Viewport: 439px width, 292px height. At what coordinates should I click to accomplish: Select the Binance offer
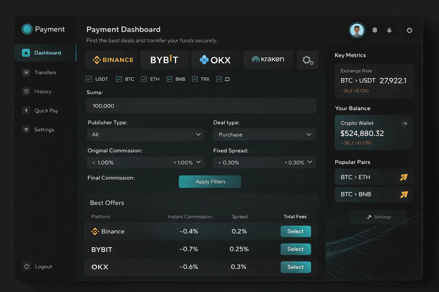pyautogui.click(x=296, y=231)
